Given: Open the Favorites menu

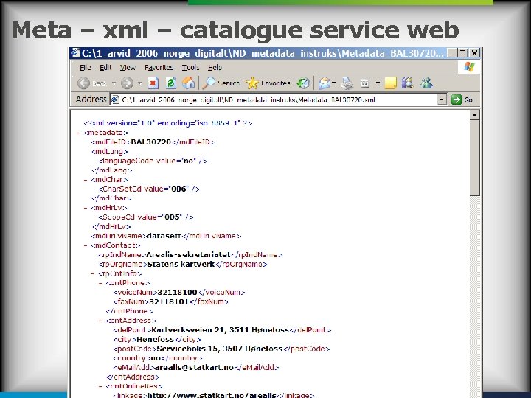Looking at the screenshot, I should point(159,67).
